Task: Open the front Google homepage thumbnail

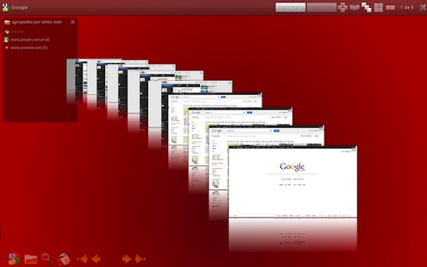Action: pos(292,182)
